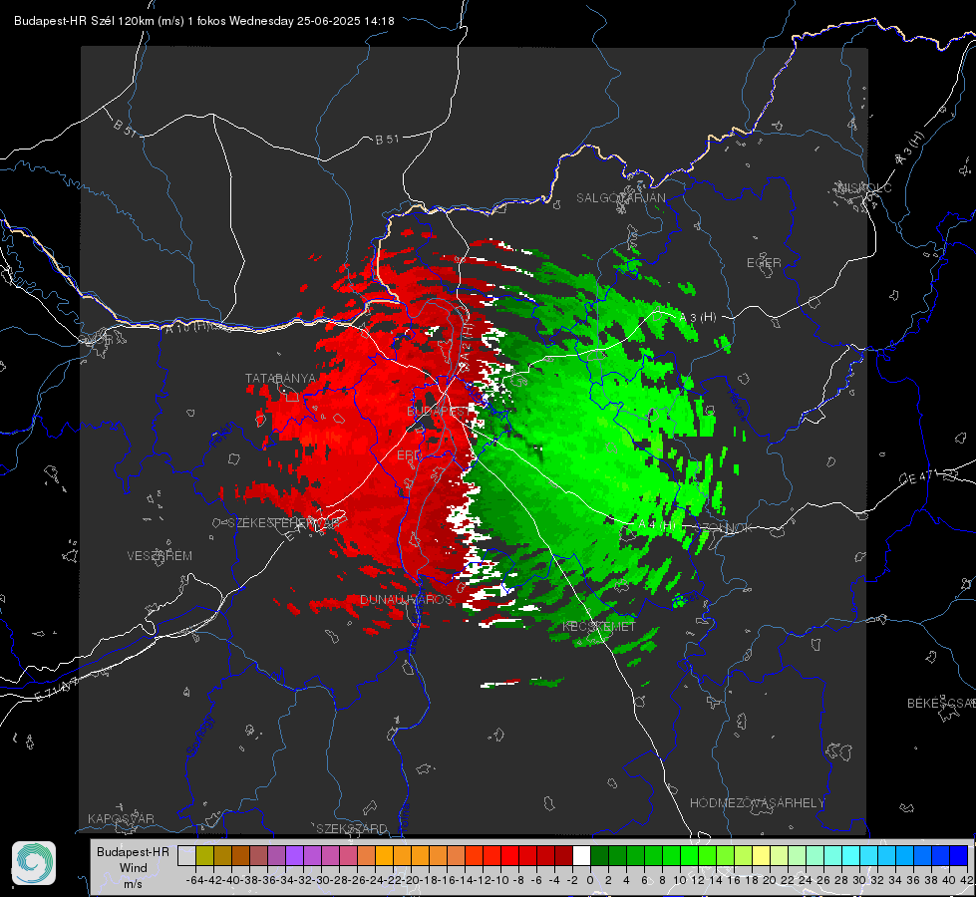Click the SZOLNOK city label

(x=725, y=528)
